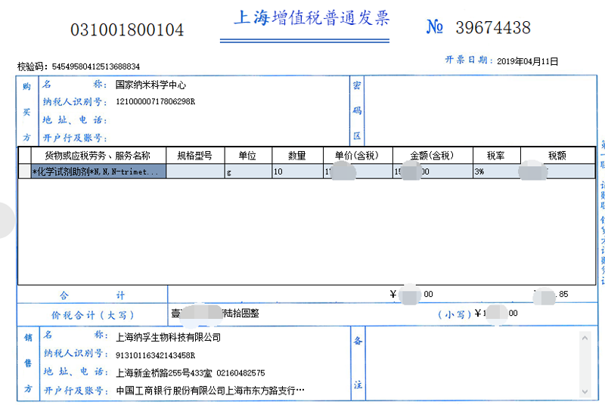Click the invoice date 2019年04月11日
This screenshot has width=605, height=405.
coord(527,62)
